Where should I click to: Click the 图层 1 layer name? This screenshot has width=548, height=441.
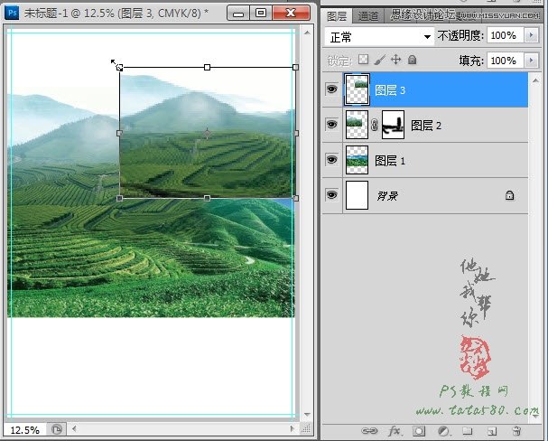pos(390,161)
